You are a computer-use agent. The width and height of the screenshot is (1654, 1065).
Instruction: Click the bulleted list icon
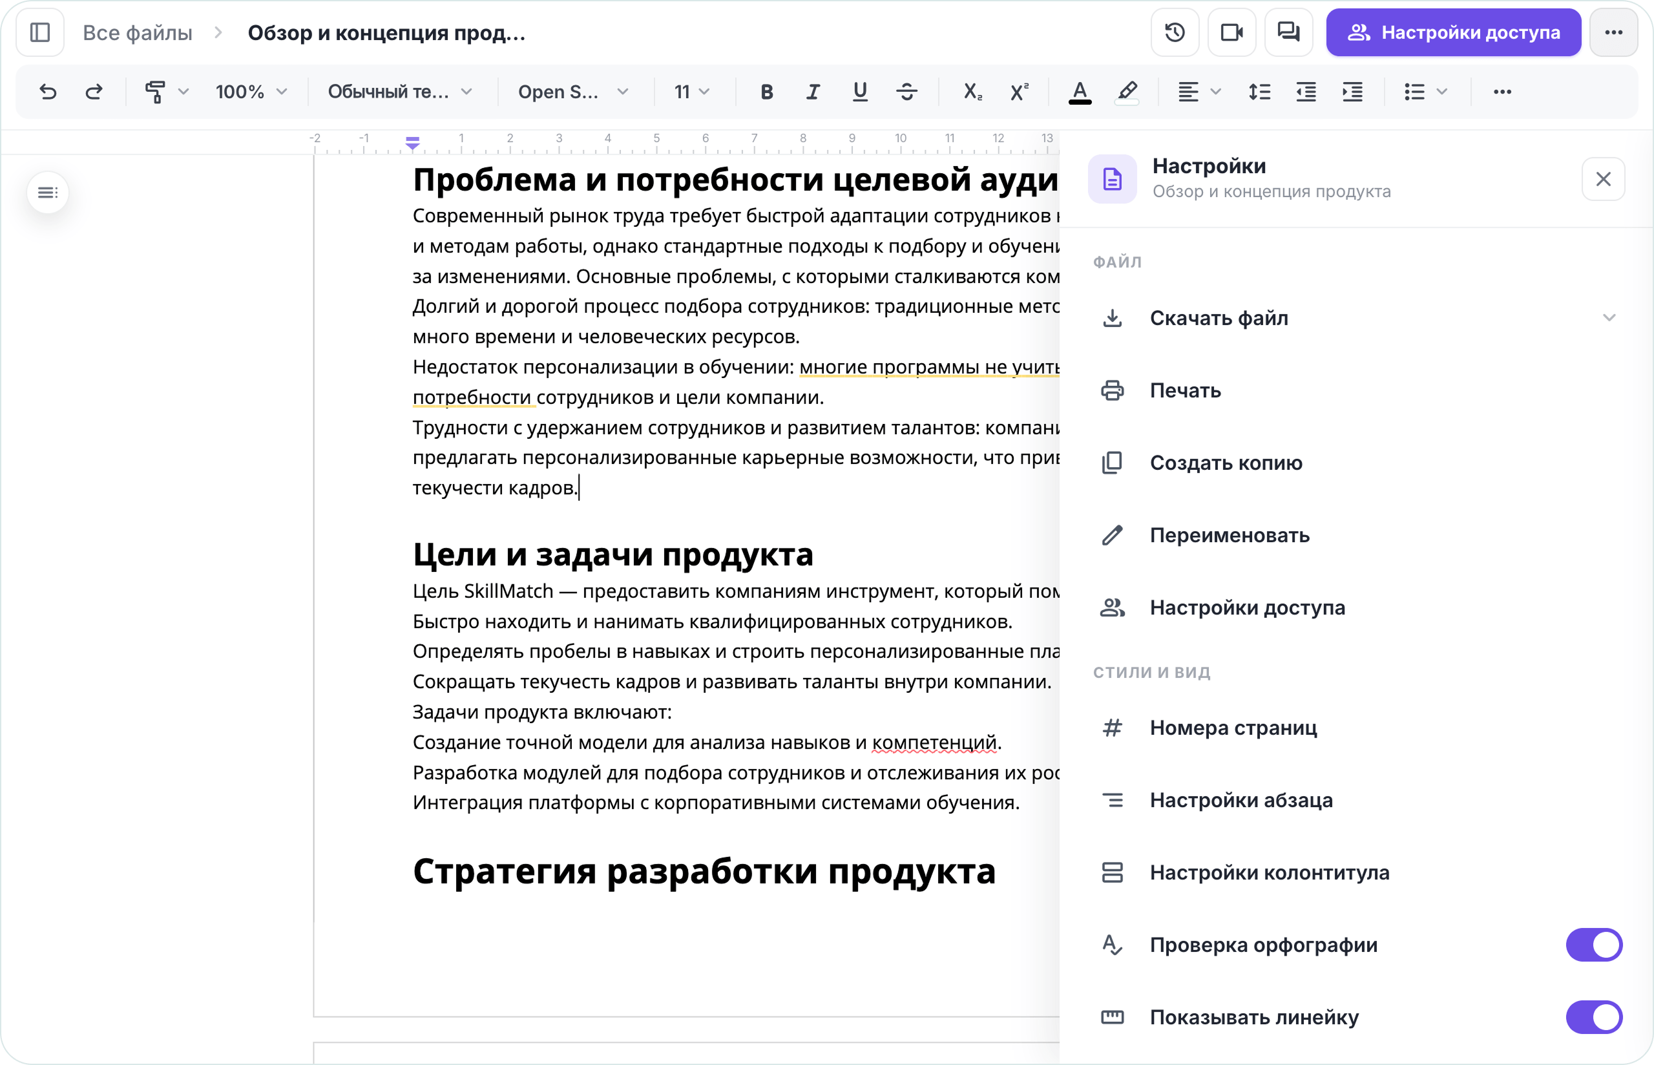coord(1415,91)
